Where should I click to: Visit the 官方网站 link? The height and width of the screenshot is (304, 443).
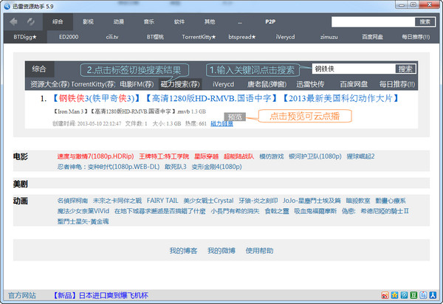point(22,296)
